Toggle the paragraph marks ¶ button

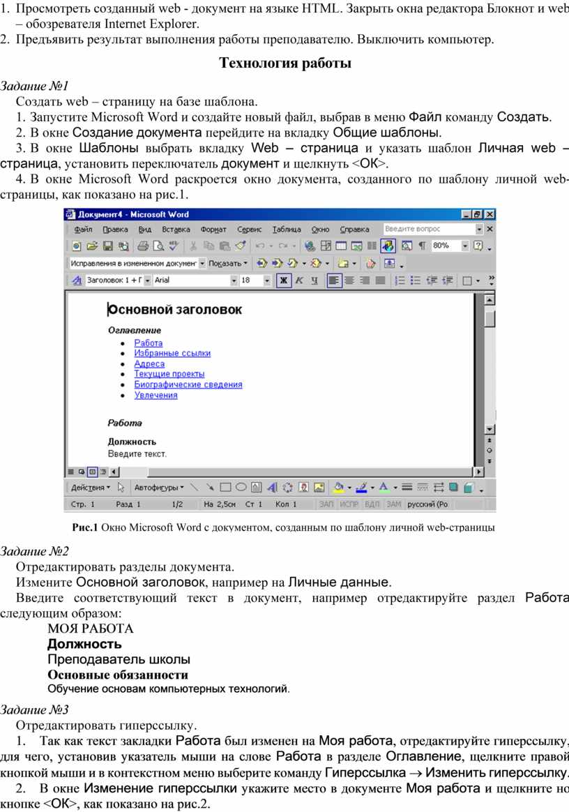423,246
